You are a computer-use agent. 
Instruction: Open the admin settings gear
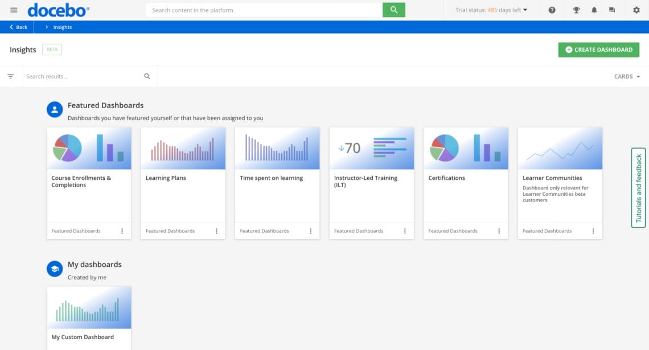coord(636,10)
